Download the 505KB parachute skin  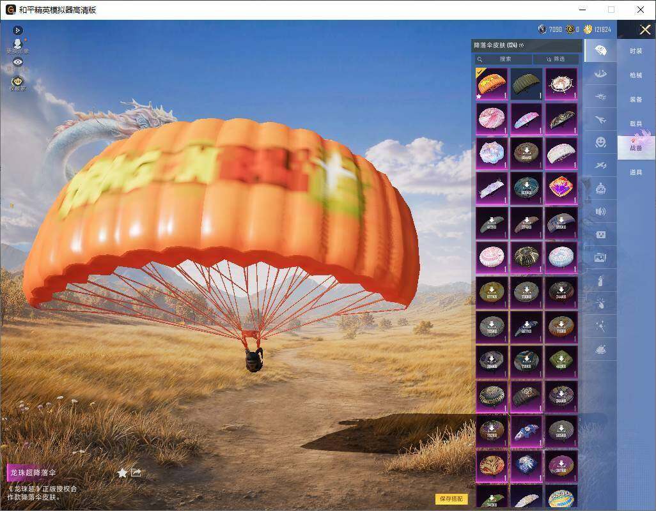561,431
